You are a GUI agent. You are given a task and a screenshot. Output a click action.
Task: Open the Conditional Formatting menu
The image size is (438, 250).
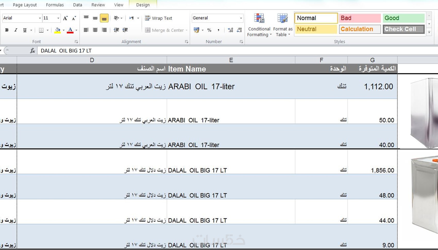point(259,25)
